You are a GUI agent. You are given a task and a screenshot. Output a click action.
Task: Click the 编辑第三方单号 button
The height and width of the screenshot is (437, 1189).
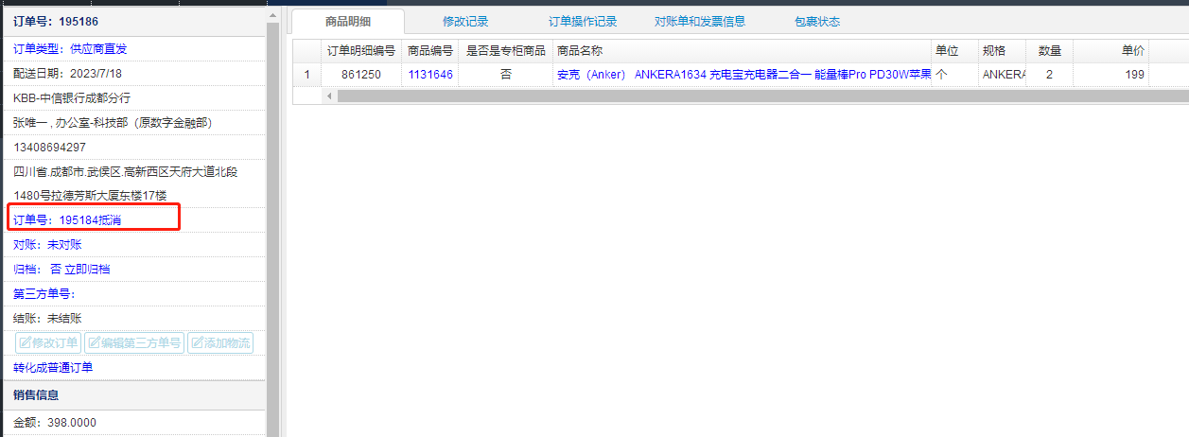click(134, 342)
